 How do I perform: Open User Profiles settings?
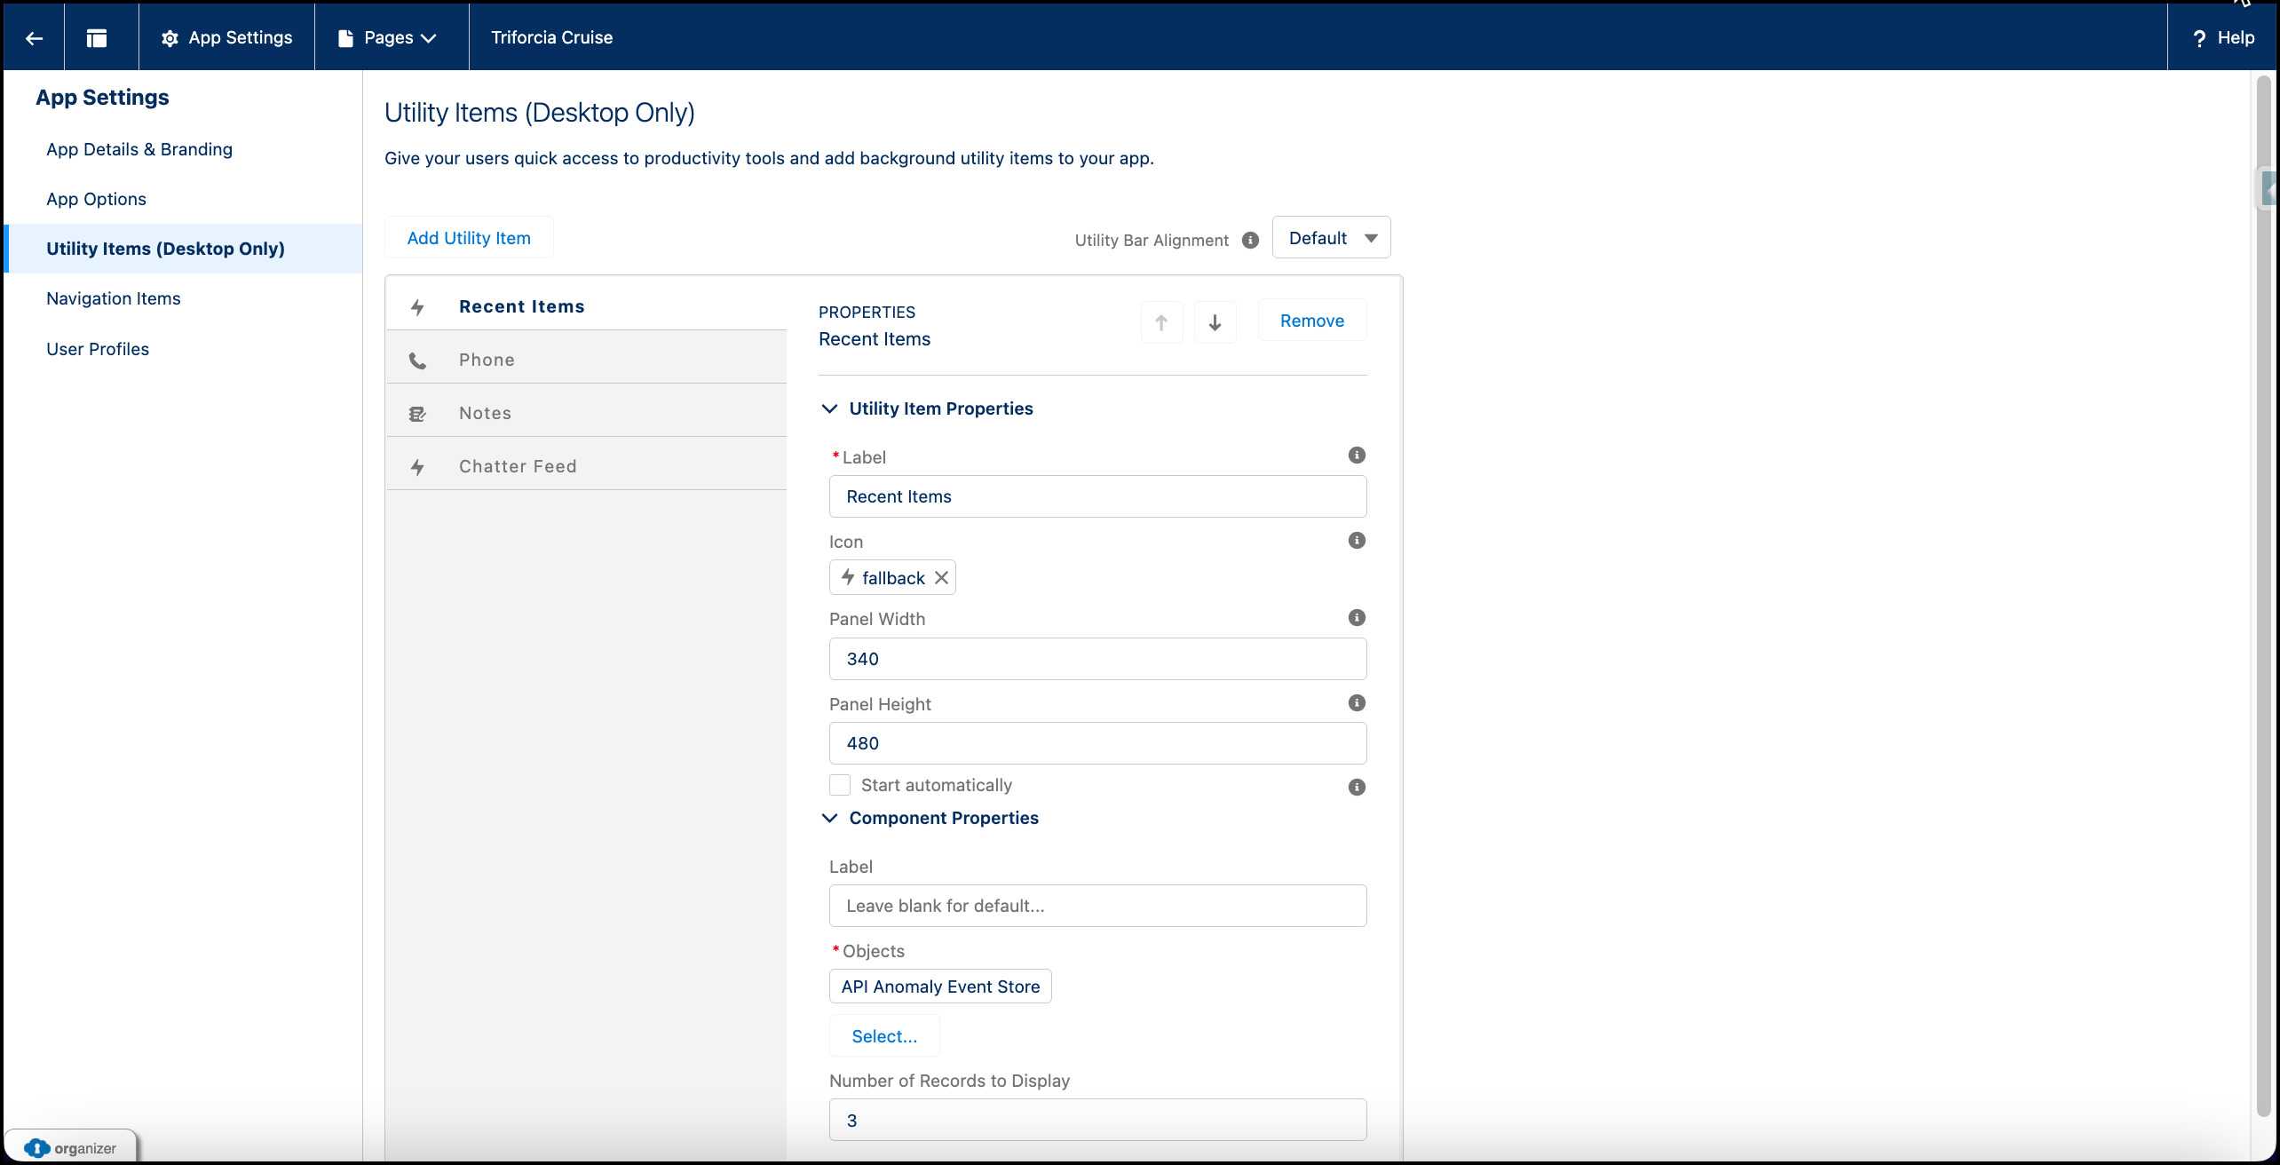coord(98,349)
